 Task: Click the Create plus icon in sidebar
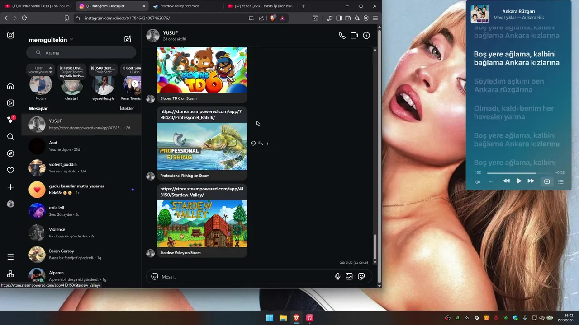coord(10,187)
